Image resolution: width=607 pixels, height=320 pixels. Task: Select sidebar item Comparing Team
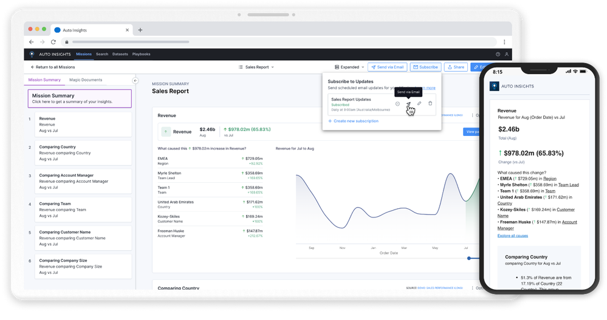click(83, 209)
